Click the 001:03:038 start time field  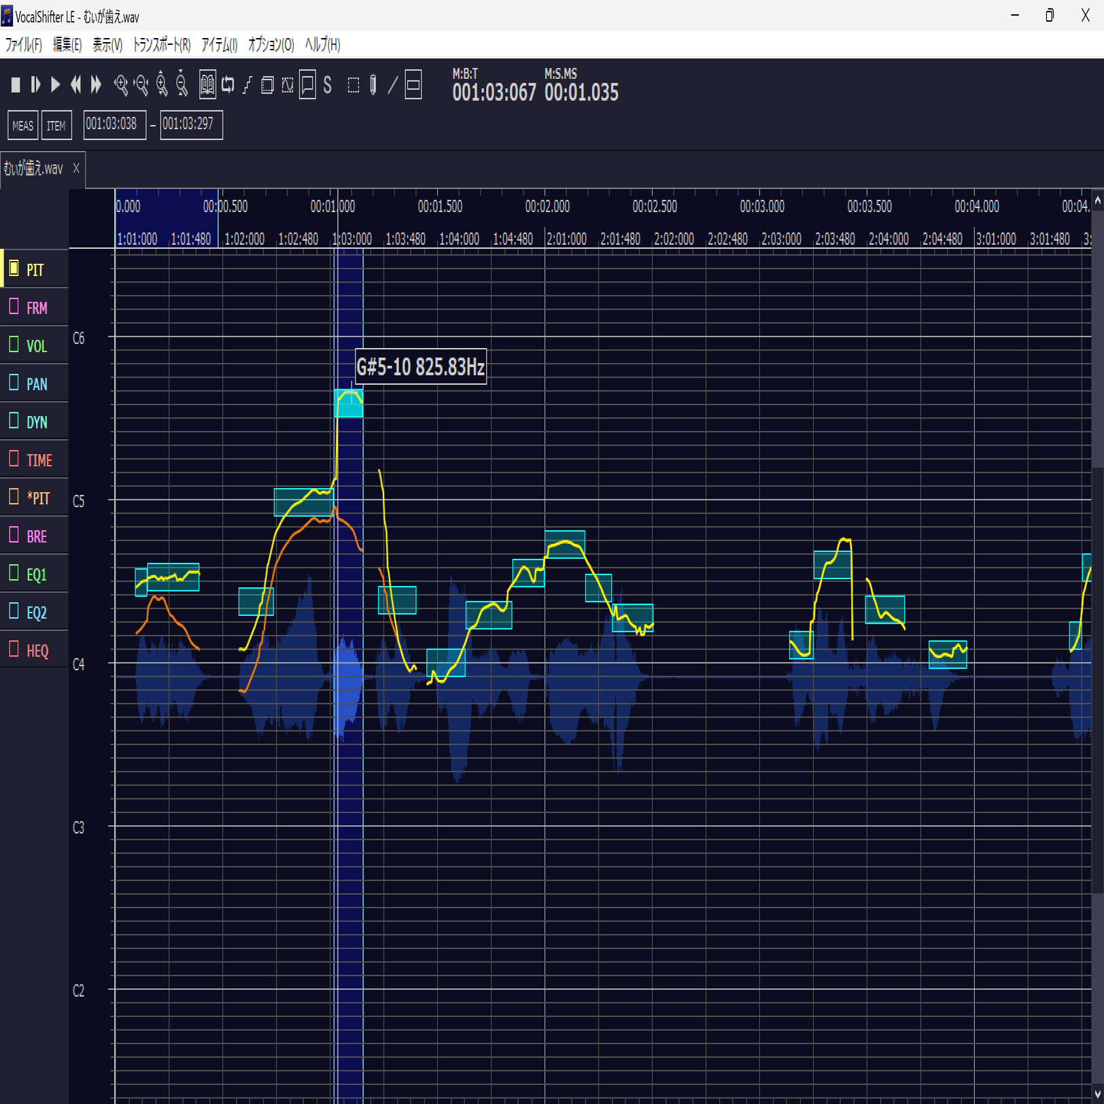pos(115,124)
